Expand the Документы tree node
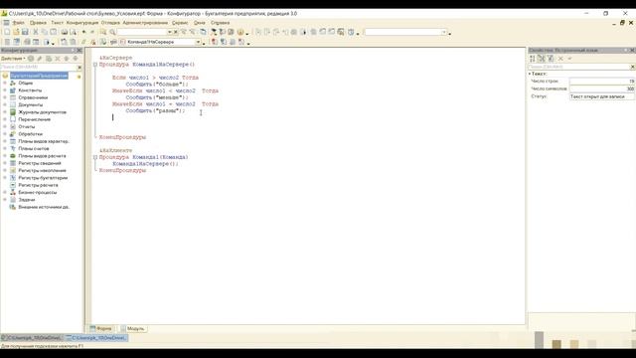The width and height of the screenshot is (636, 358). (5, 104)
